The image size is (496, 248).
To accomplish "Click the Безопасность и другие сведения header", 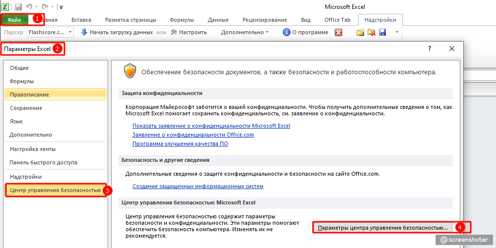I will [287, 160].
